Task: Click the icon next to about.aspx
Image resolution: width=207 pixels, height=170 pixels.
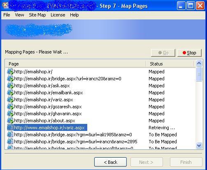Action: point(10,121)
